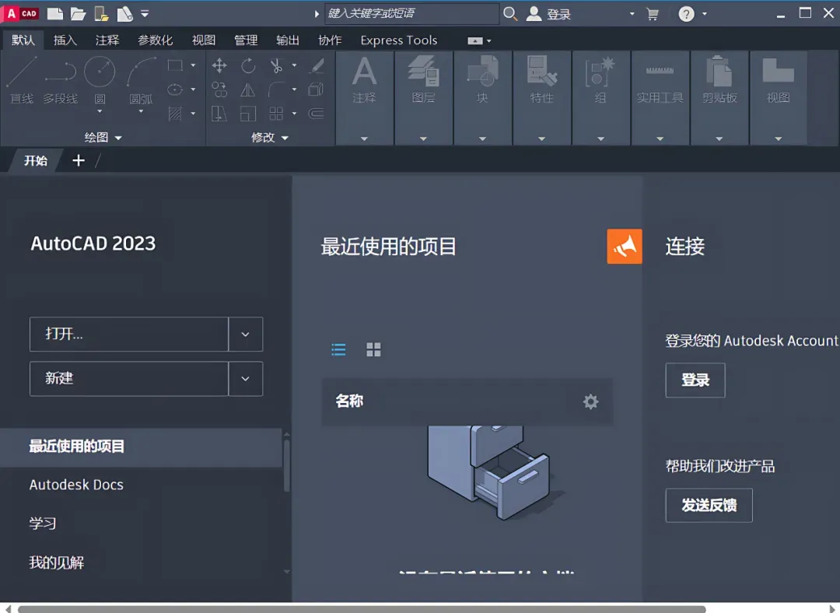This screenshot has width=840, height=613.
Task: Click the sheet set manager icon in quick access toolbar
Action: [124, 13]
